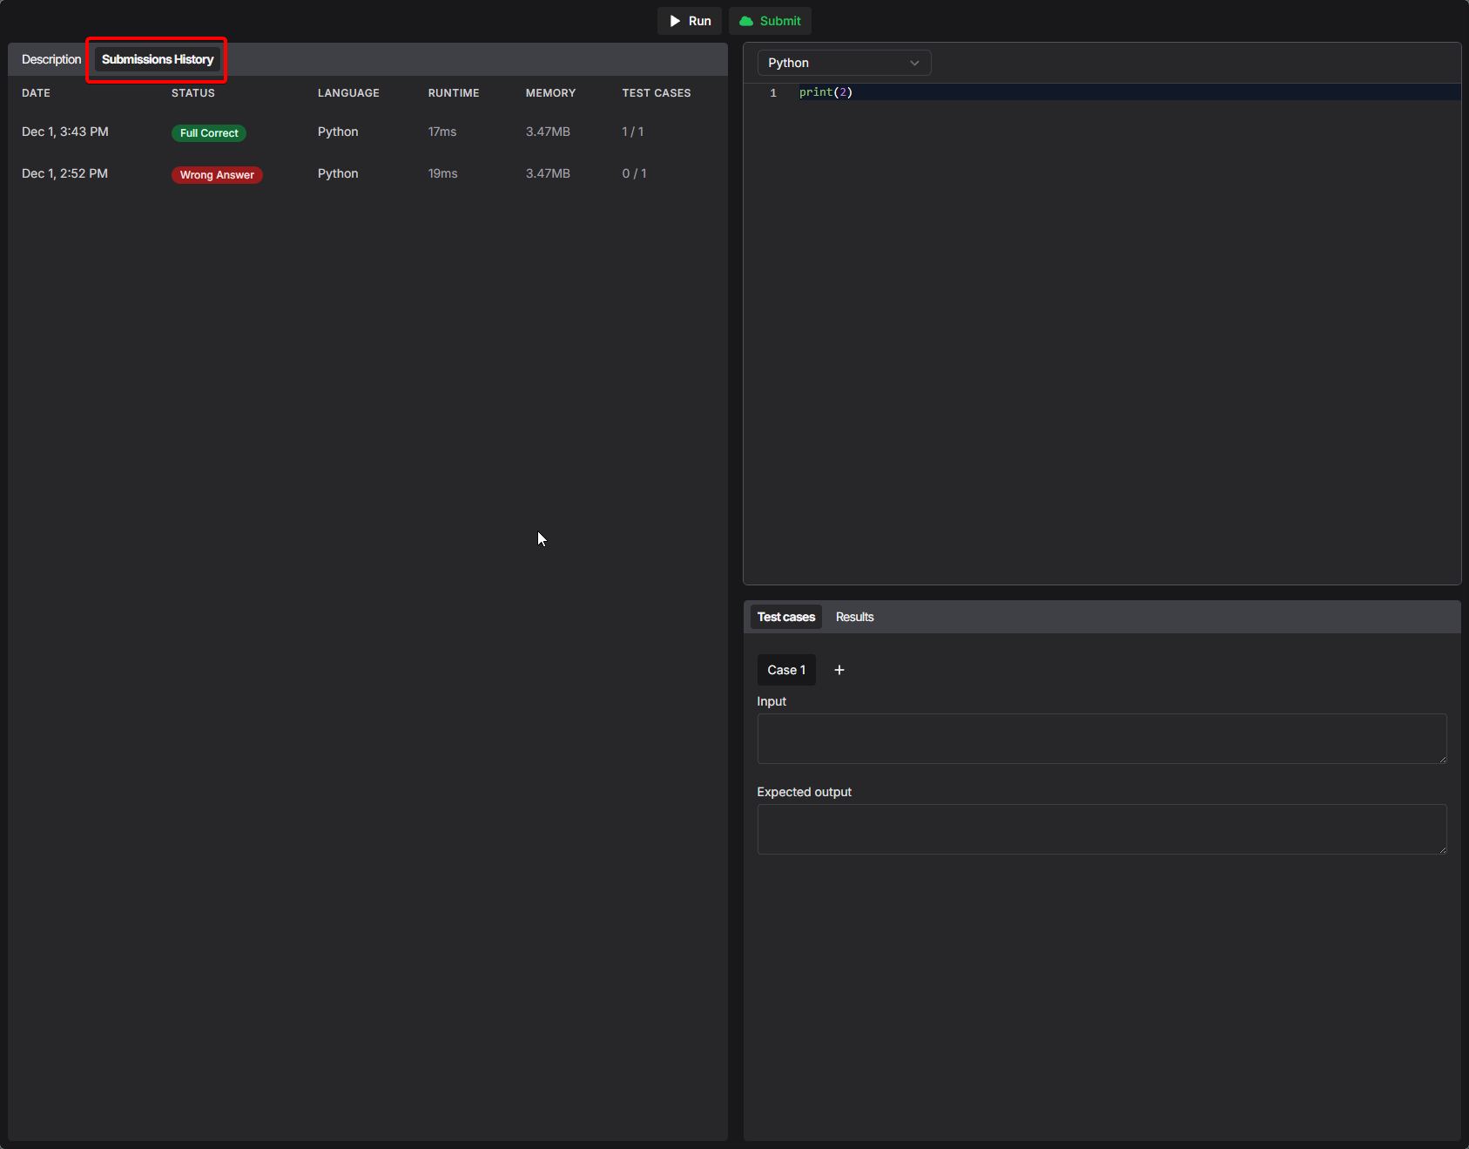Switch to the Description tab
The width and height of the screenshot is (1469, 1149).
pyautogui.click(x=51, y=59)
